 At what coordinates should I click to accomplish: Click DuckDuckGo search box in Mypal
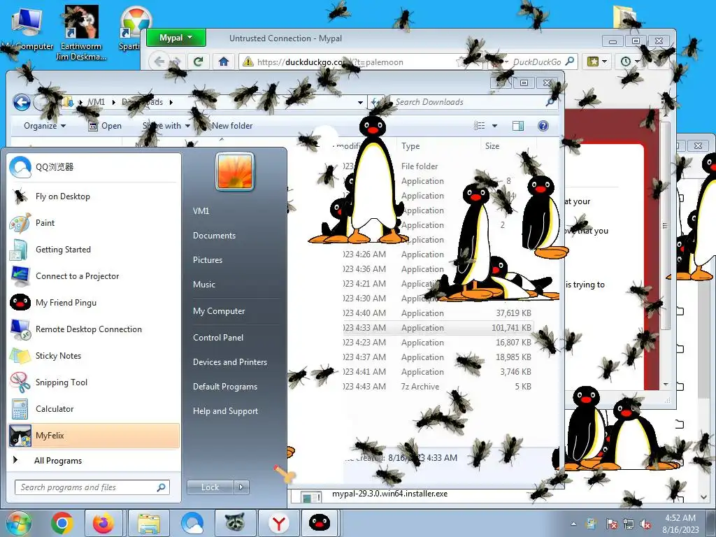click(x=536, y=62)
